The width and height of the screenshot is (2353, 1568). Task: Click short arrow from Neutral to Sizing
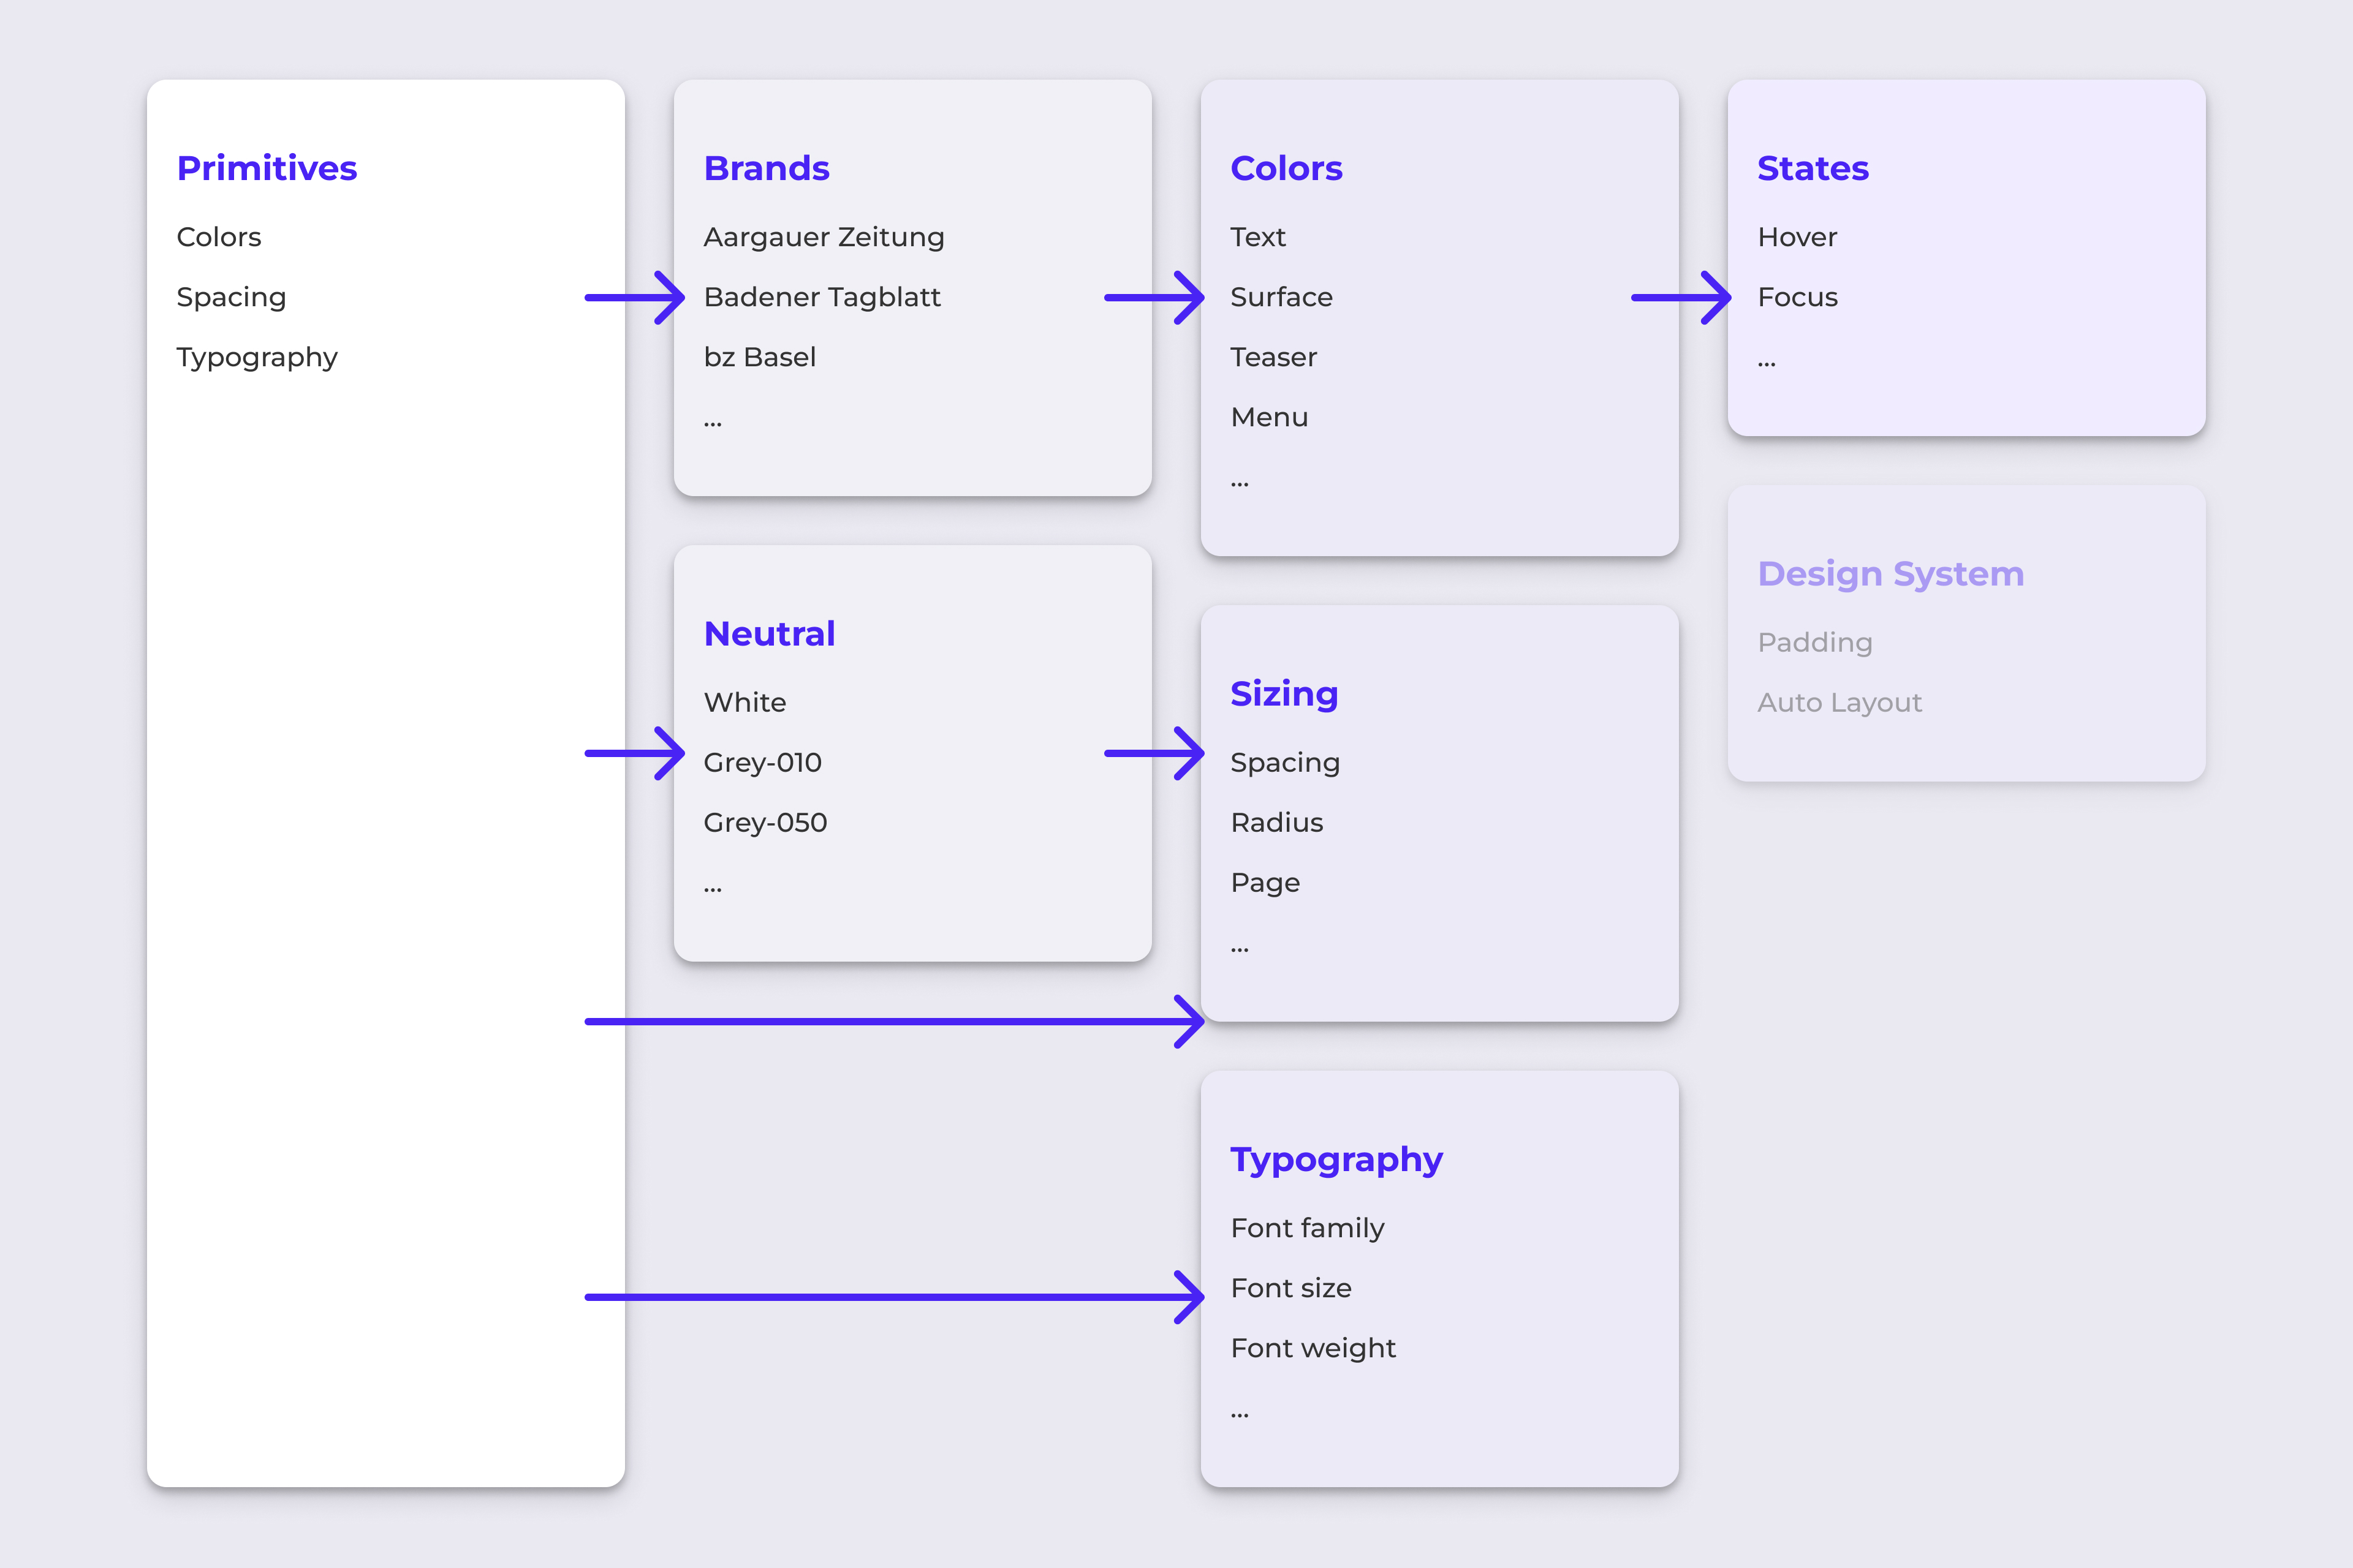click(x=1153, y=753)
